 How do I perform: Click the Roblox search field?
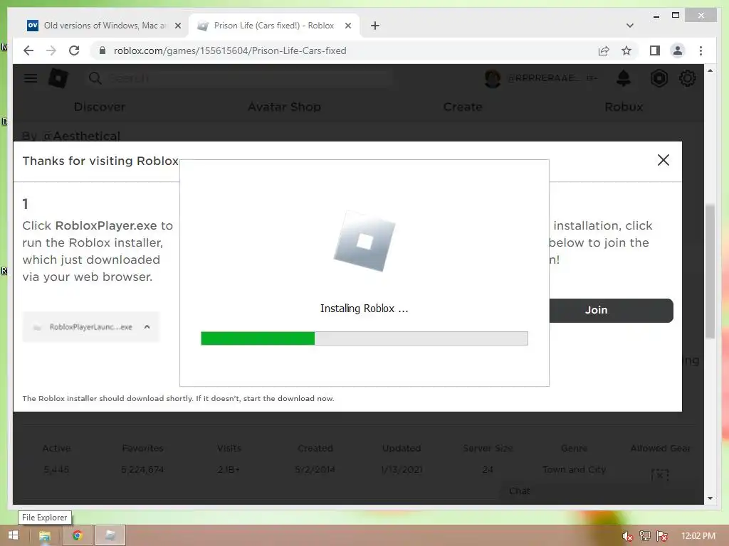click(x=239, y=78)
